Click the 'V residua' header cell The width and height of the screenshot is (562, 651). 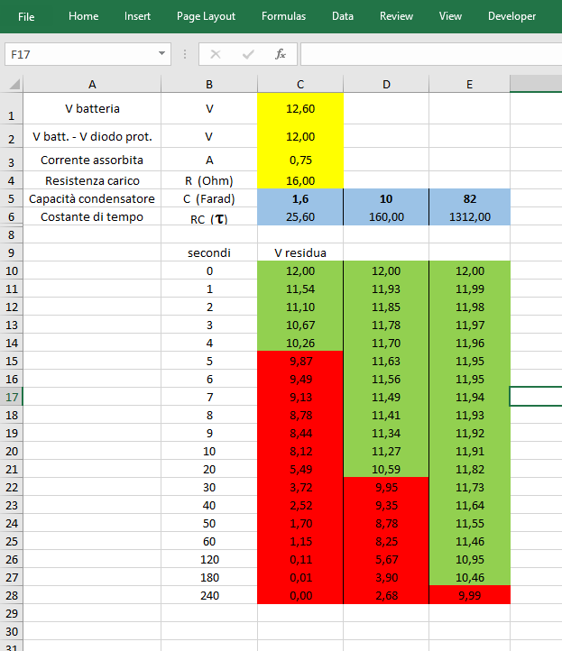coord(300,253)
